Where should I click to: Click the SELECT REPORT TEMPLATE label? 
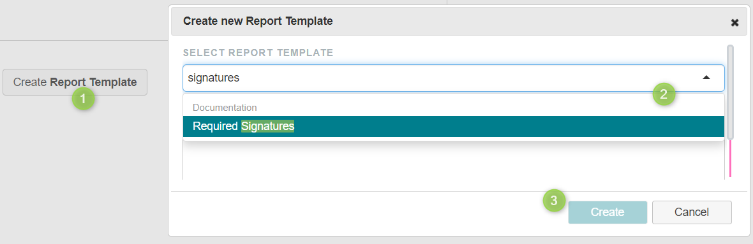(258, 53)
